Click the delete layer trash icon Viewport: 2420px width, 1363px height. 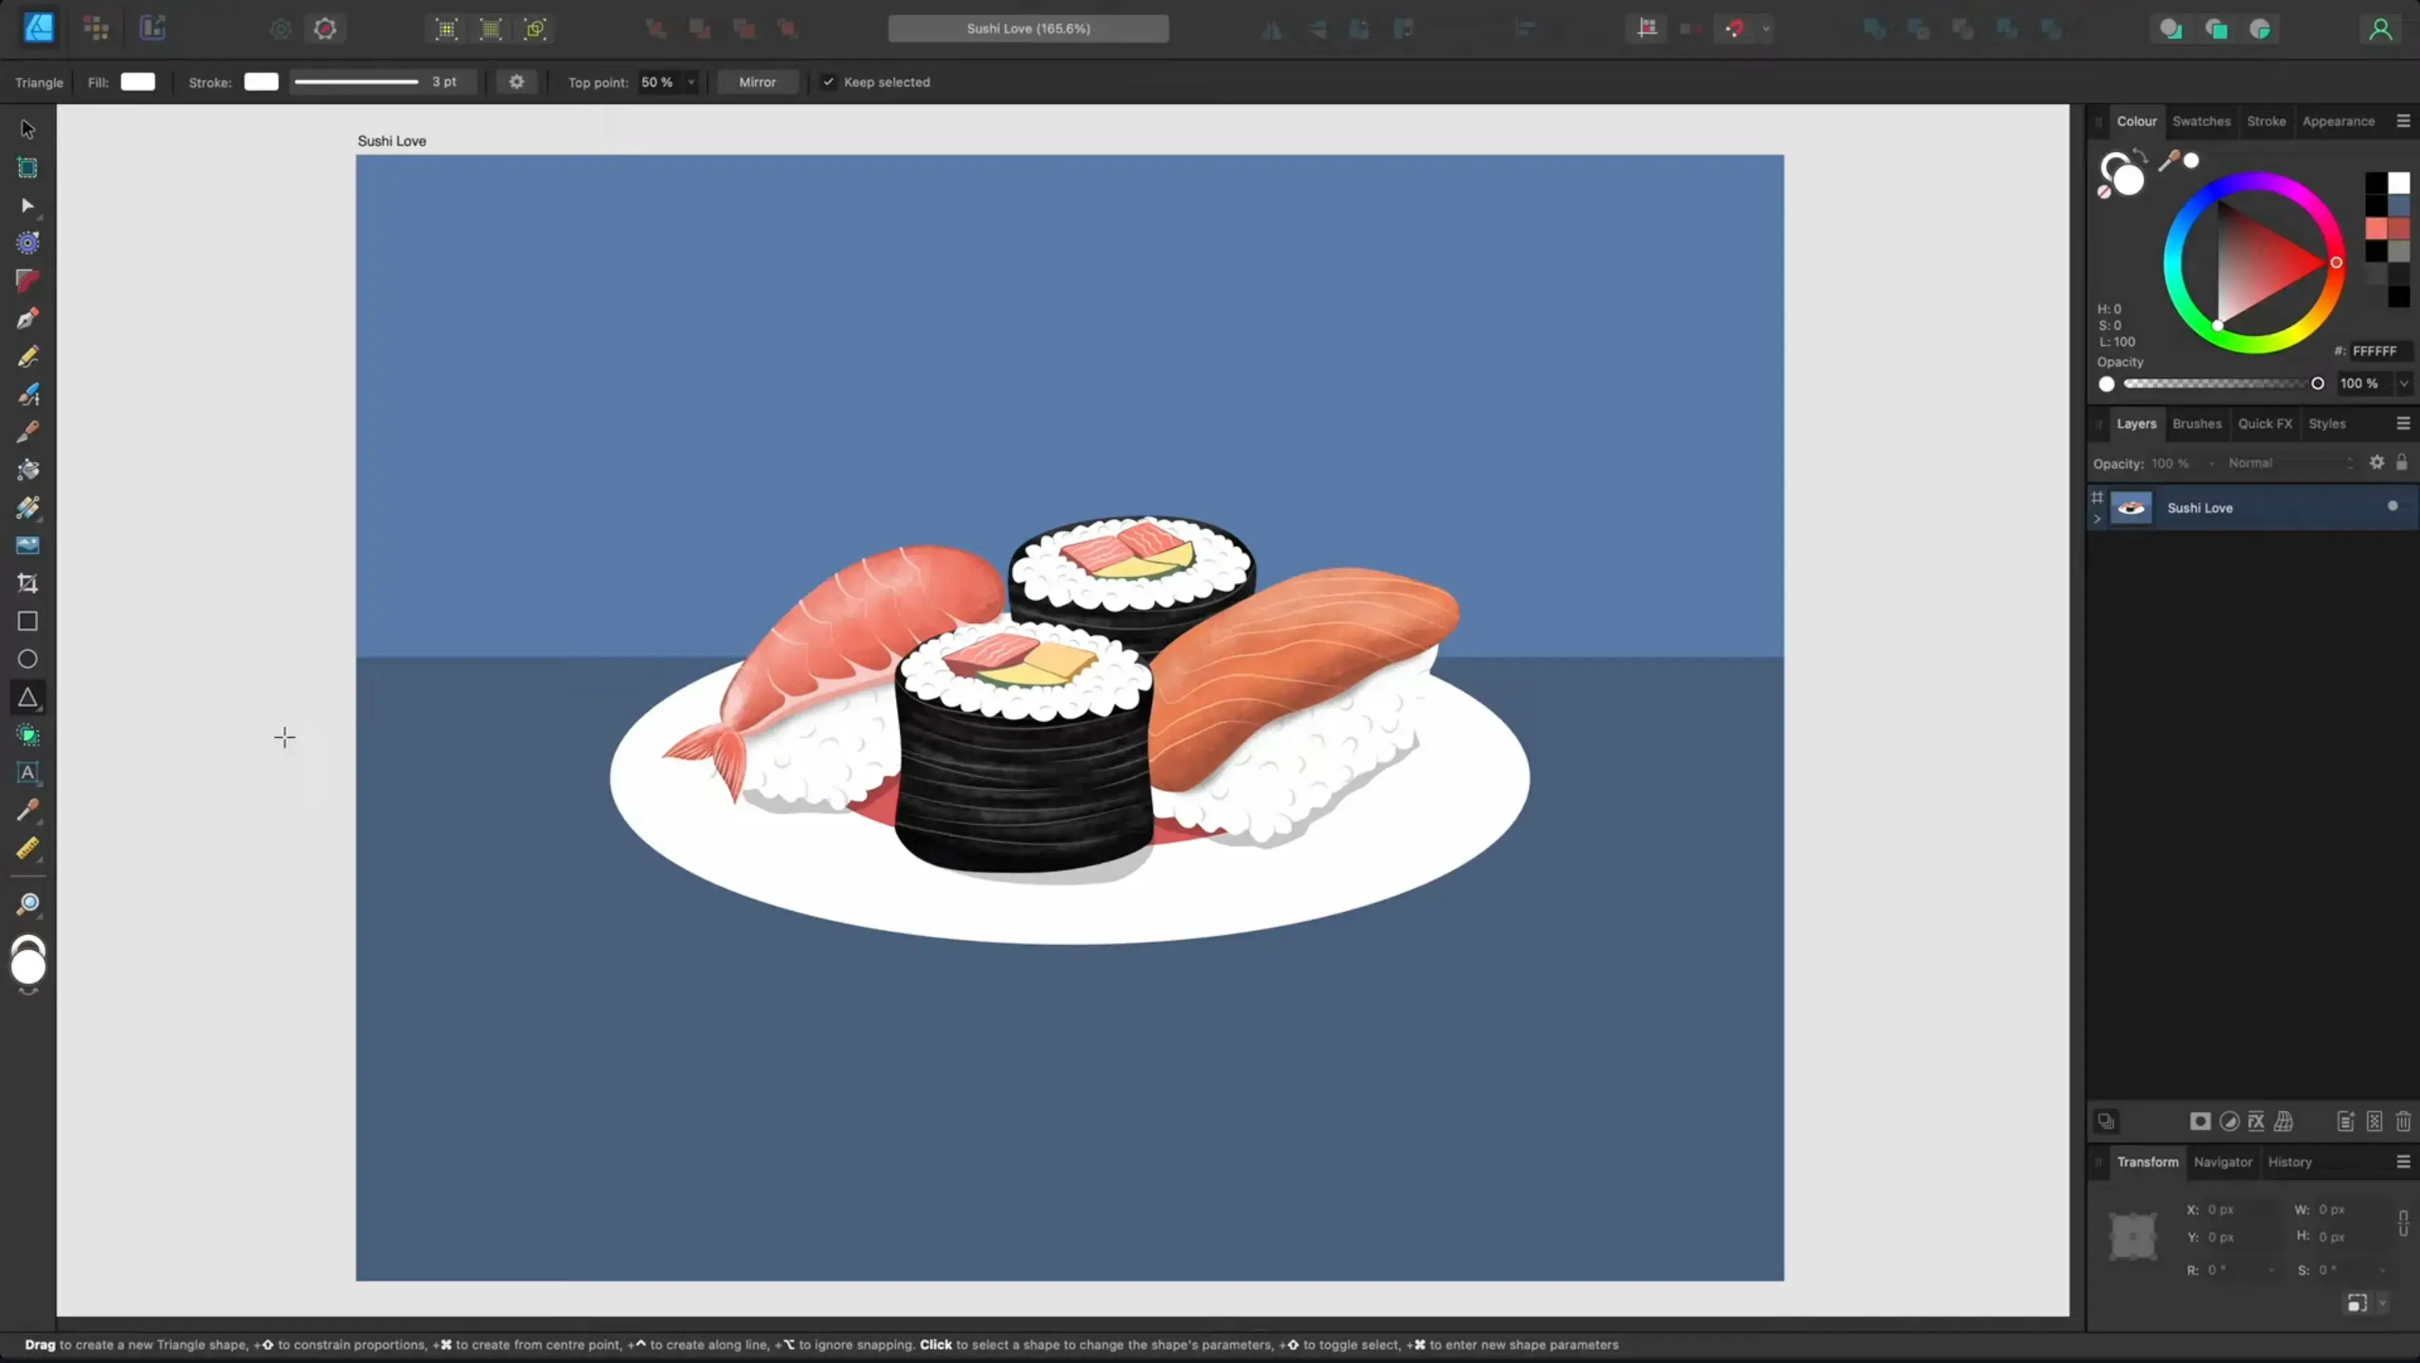pos(2402,1120)
